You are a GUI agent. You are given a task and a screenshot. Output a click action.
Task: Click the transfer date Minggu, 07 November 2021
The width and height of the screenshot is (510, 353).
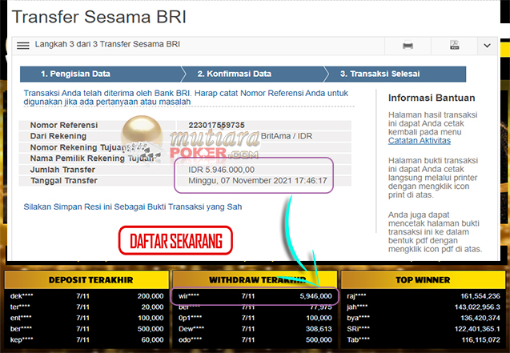coord(258,181)
